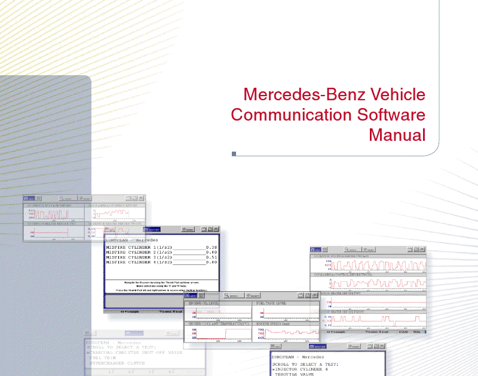Click Reset in the faded top-left graph window

(85, 198)
